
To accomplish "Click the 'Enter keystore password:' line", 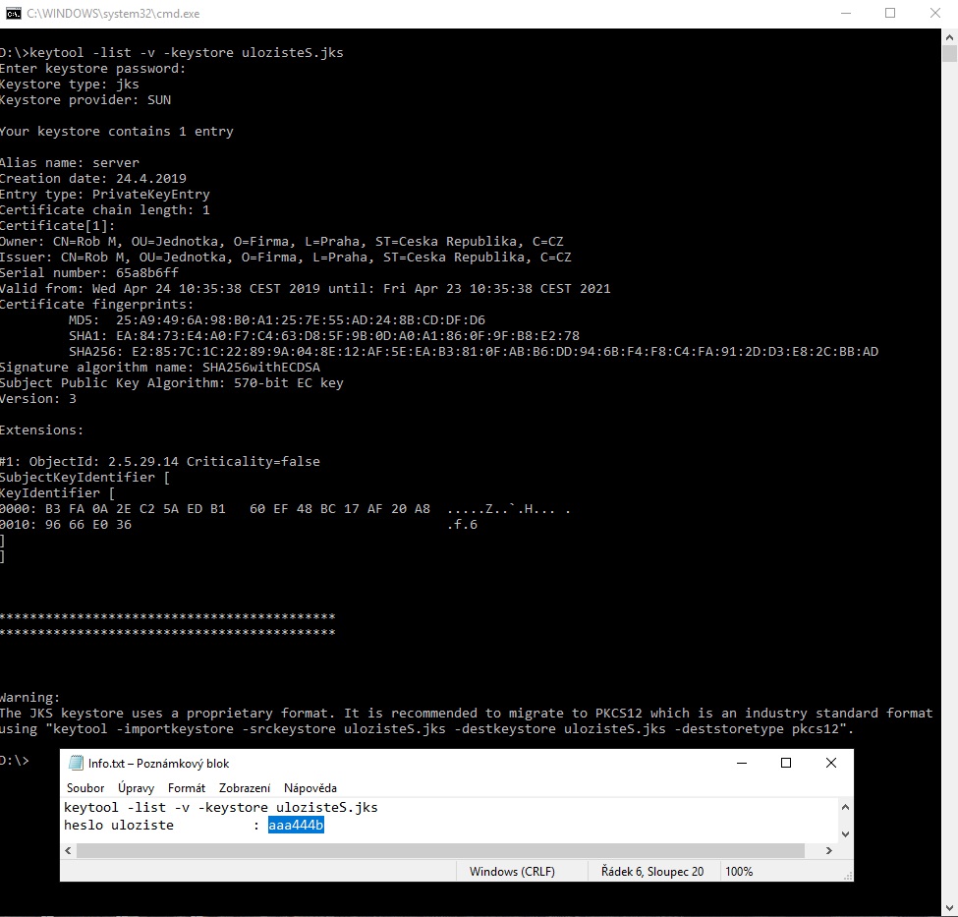I will point(92,69).
